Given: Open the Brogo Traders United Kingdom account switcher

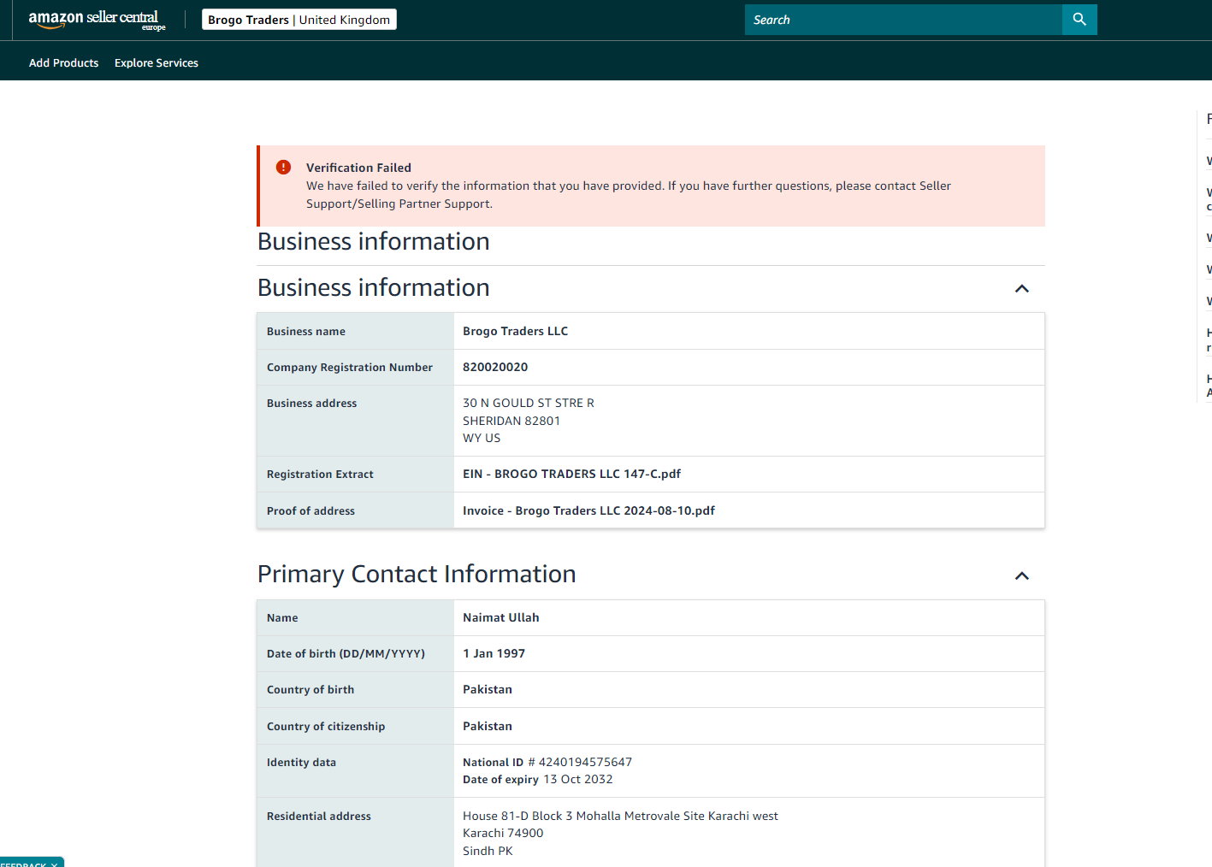Looking at the screenshot, I should pyautogui.click(x=299, y=20).
